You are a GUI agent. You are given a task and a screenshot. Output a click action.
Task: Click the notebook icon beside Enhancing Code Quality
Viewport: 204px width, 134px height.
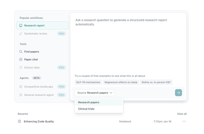coord(19,121)
